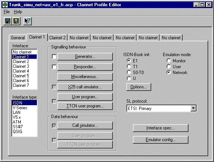Toggle the Data behaviour User program checkbox
The width and height of the screenshot is (214, 162).
pyautogui.click(x=54, y=140)
